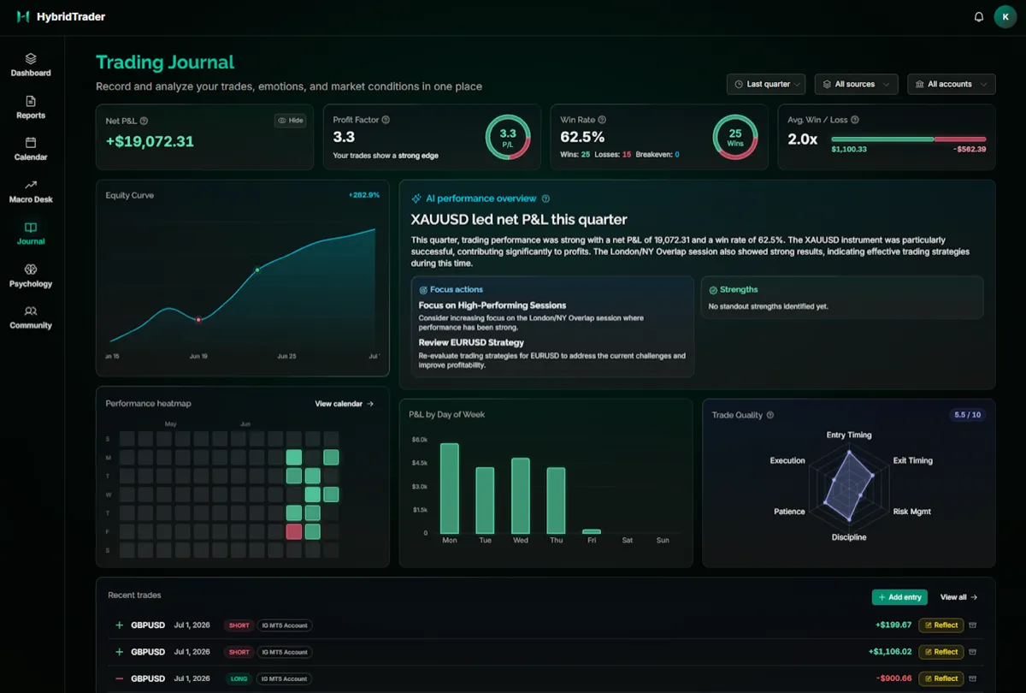Click the red marker on the equity curve
The height and width of the screenshot is (693, 1026).
tap(198, 320)
